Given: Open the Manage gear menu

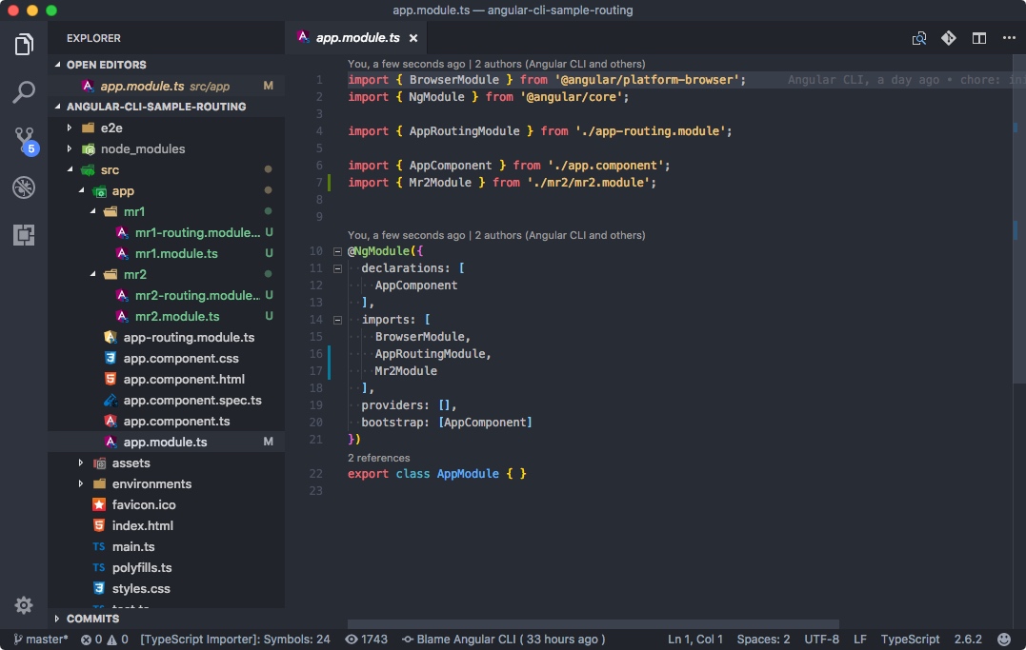Looking at the screenshot, I should click(24, 605).
